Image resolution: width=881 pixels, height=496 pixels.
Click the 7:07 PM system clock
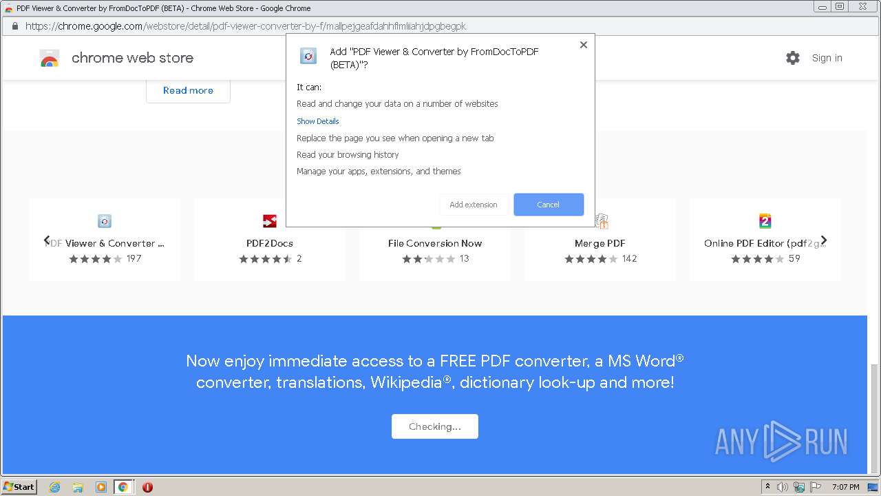(x=845, y=487)
